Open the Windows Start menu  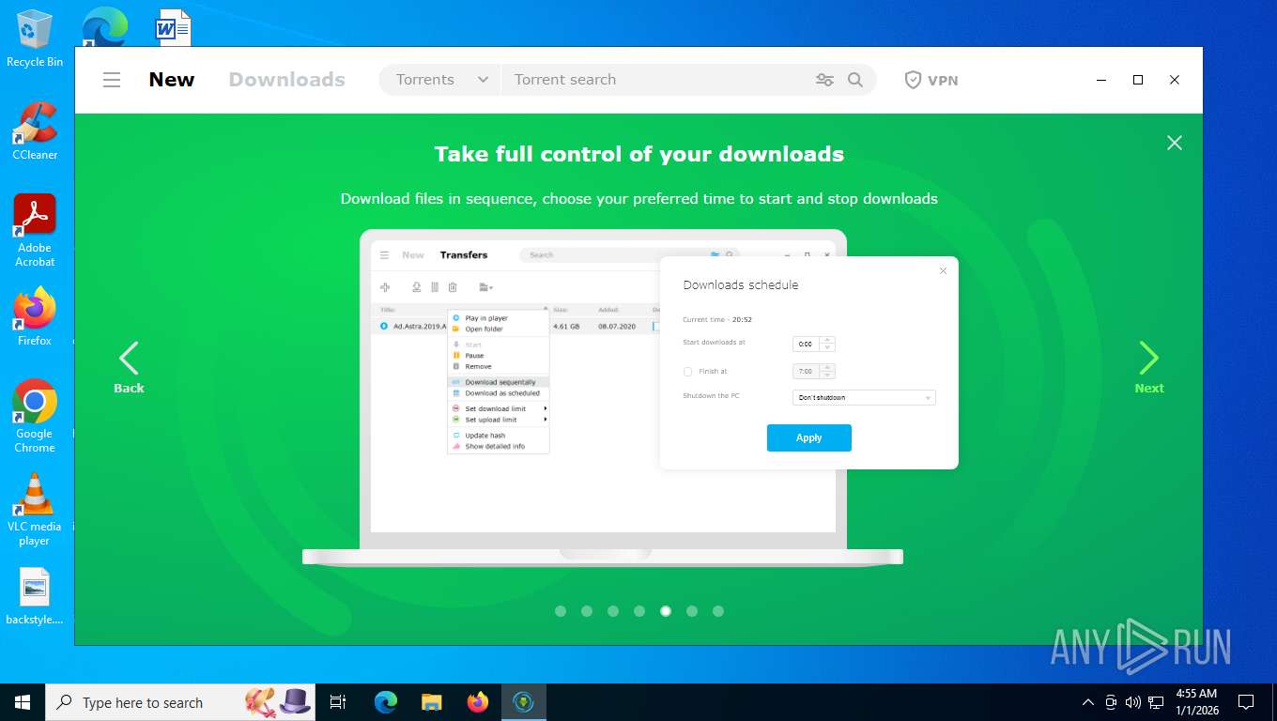click(23, 702)
